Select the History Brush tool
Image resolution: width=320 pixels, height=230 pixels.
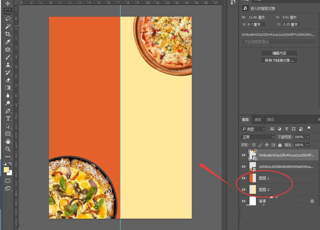(8, 73)
